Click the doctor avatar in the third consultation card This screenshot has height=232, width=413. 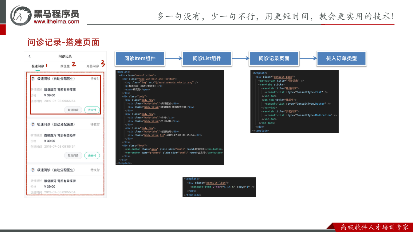pos(33,170)
